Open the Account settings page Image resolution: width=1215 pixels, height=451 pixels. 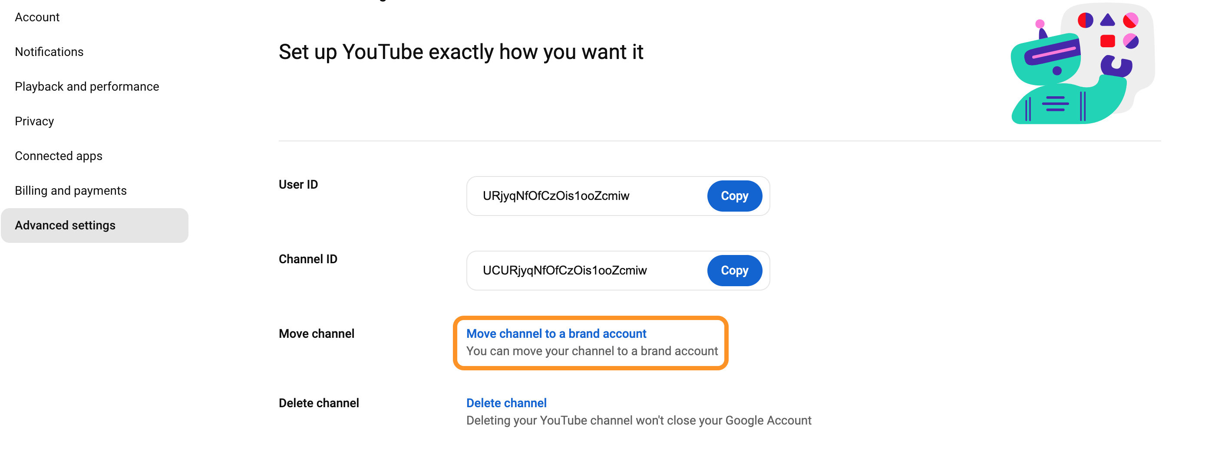(37, 17)
